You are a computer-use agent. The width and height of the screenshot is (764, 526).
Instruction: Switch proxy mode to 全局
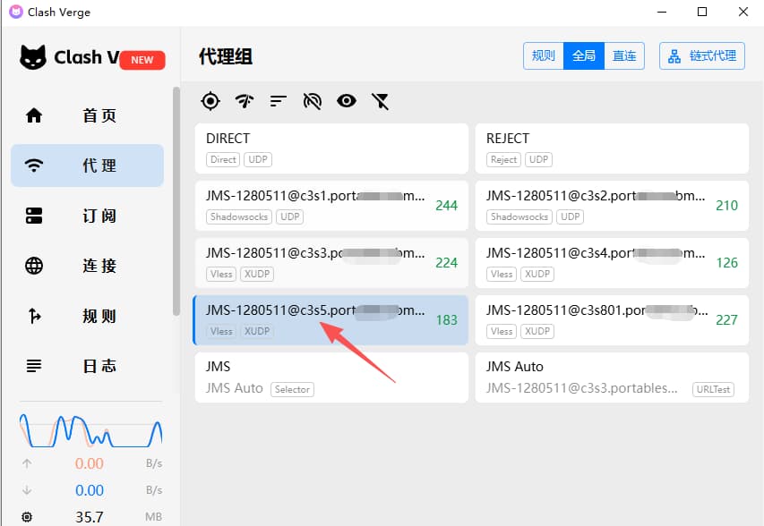[x=584, y=56]
